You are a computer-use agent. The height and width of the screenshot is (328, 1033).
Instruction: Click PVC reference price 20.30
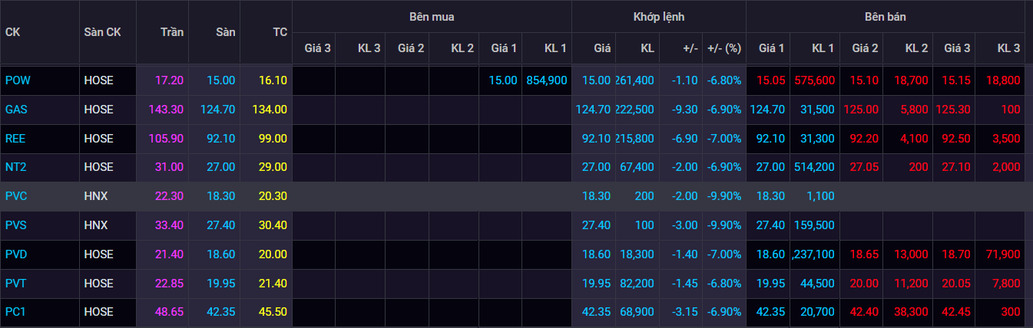(x=273, y=196)
